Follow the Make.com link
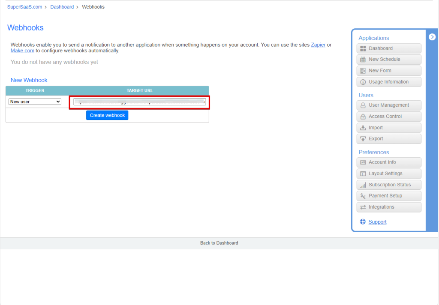Viewport: 439px width, 305px height. point(22,51)
